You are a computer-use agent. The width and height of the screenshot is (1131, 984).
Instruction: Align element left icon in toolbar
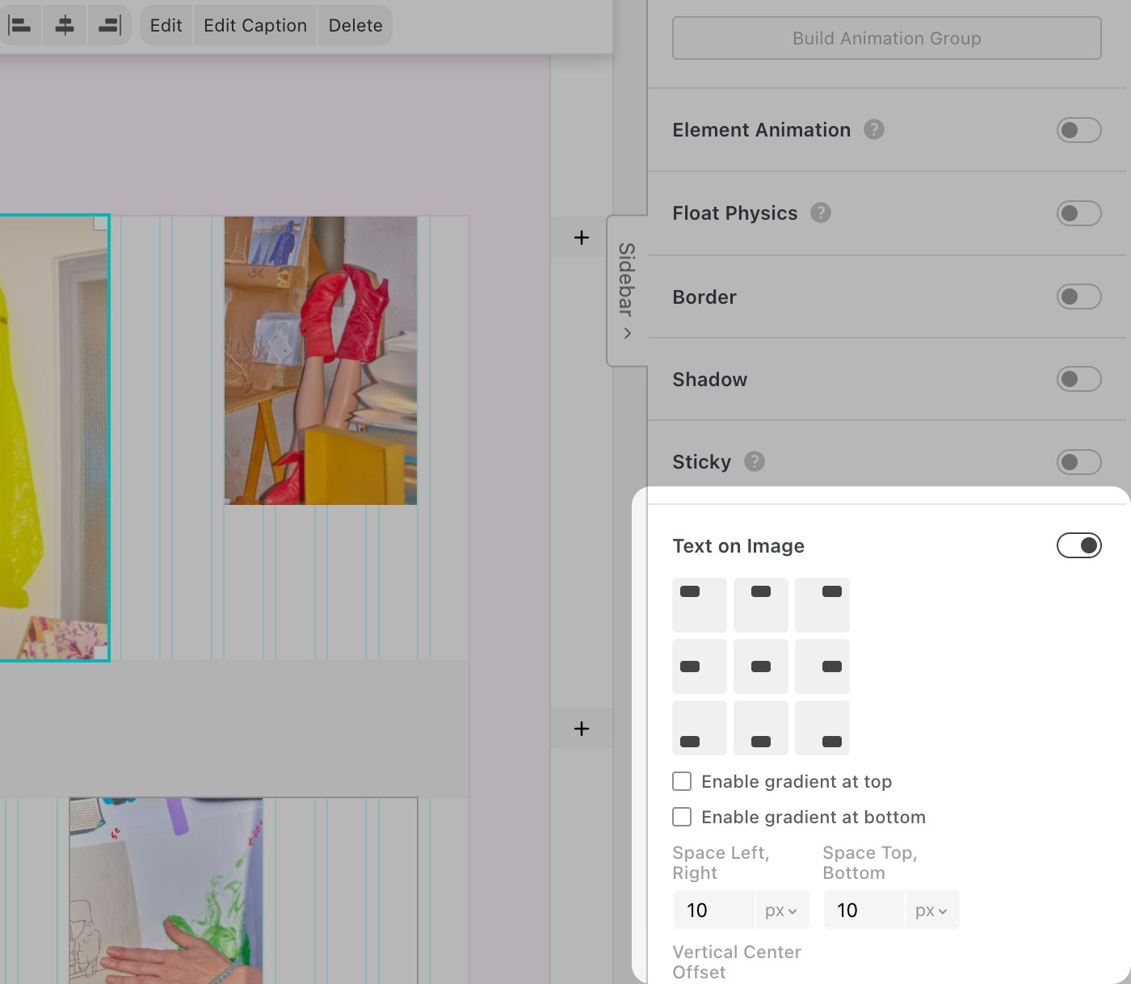[x=19, y=25]
